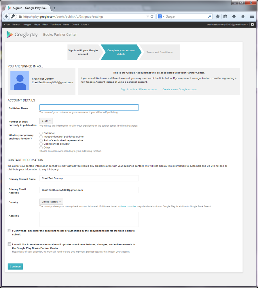The width and height of the screenshot is (258, 288).
Task: Click the Google Play triangle logo
Action: click(10, 35)
